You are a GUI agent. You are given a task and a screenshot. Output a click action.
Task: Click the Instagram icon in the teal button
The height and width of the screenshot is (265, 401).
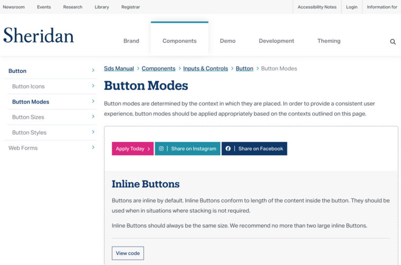(161, 149)
